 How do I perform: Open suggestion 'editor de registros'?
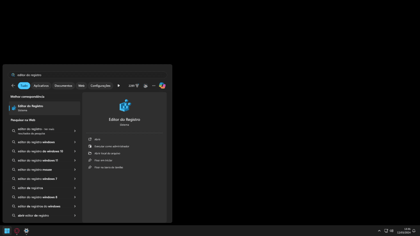pos(44,188)
